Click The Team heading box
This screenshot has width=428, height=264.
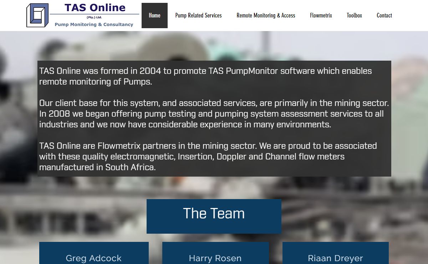point(214,216)
